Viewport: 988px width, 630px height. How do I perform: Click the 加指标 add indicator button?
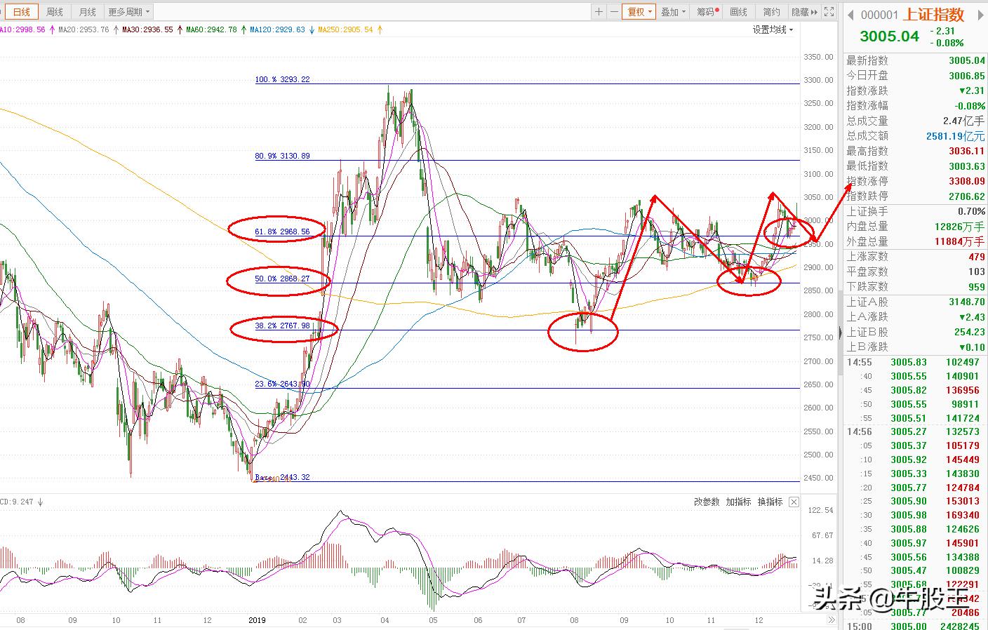pyautogui.click(x=738, y=502)
